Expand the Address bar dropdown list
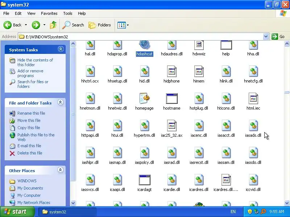This screenshot has width=290, height=217. point(266,37)
